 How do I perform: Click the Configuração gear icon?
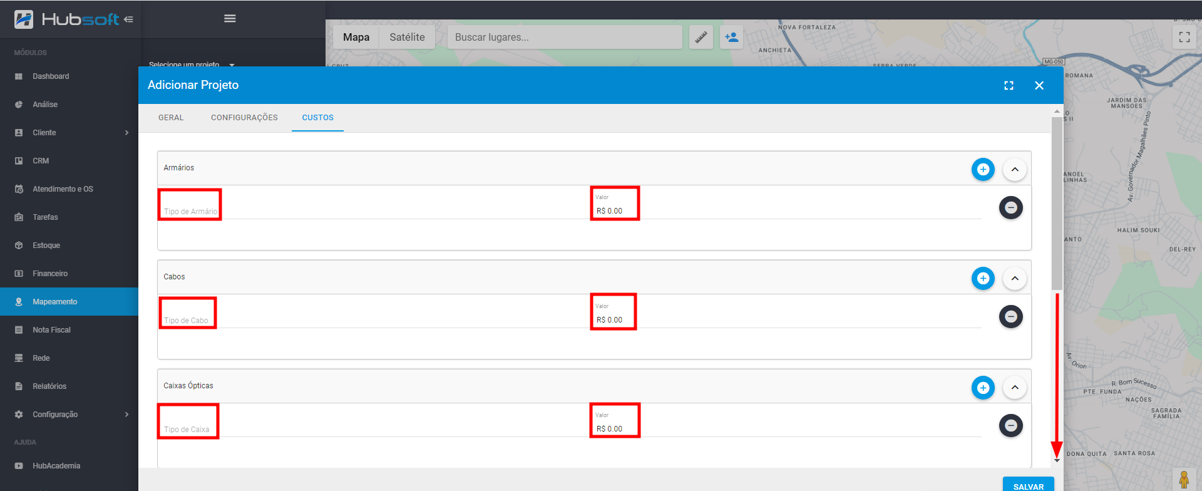(x=19, y=415)
